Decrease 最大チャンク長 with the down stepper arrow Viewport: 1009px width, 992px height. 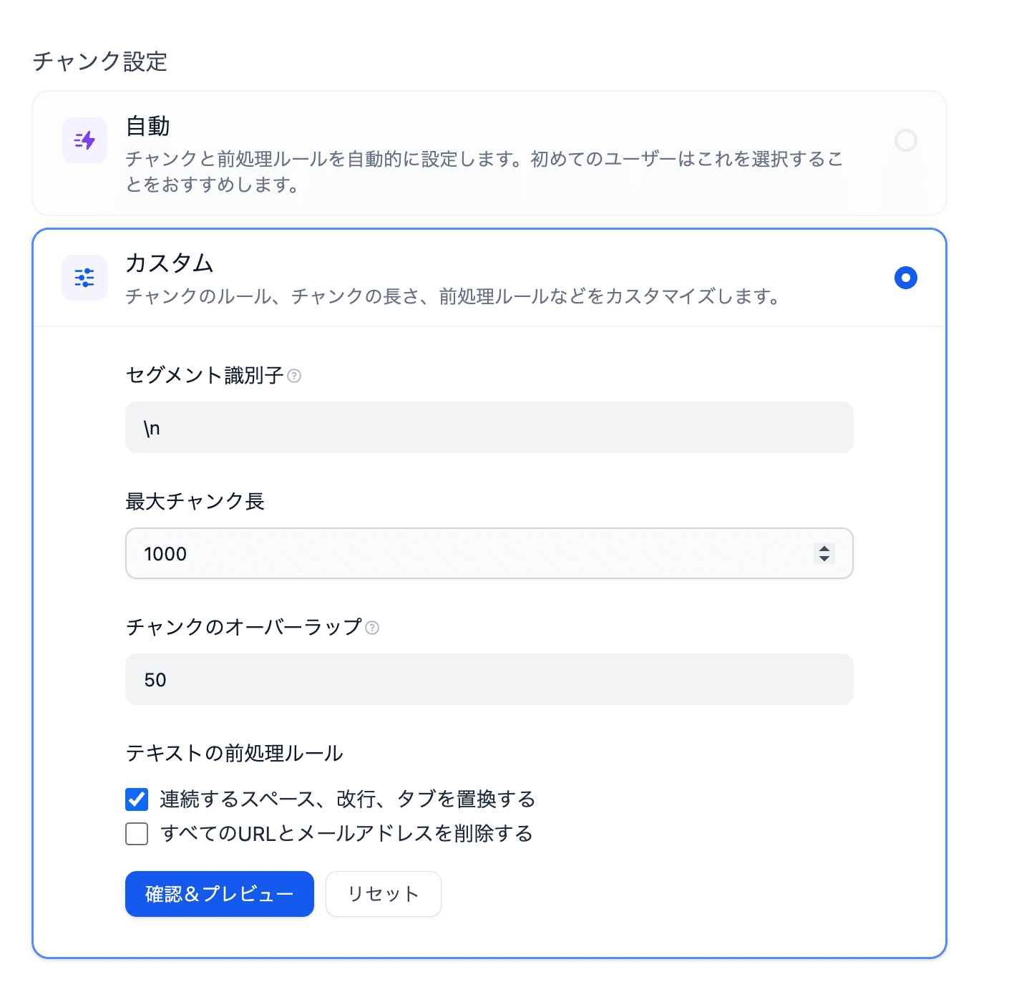tap(824, 558)
